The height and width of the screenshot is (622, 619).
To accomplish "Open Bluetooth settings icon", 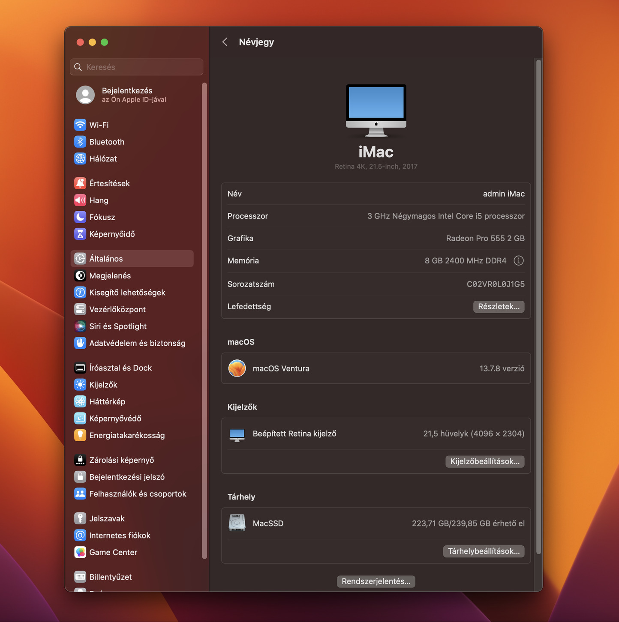I will (x=80, y=142).
